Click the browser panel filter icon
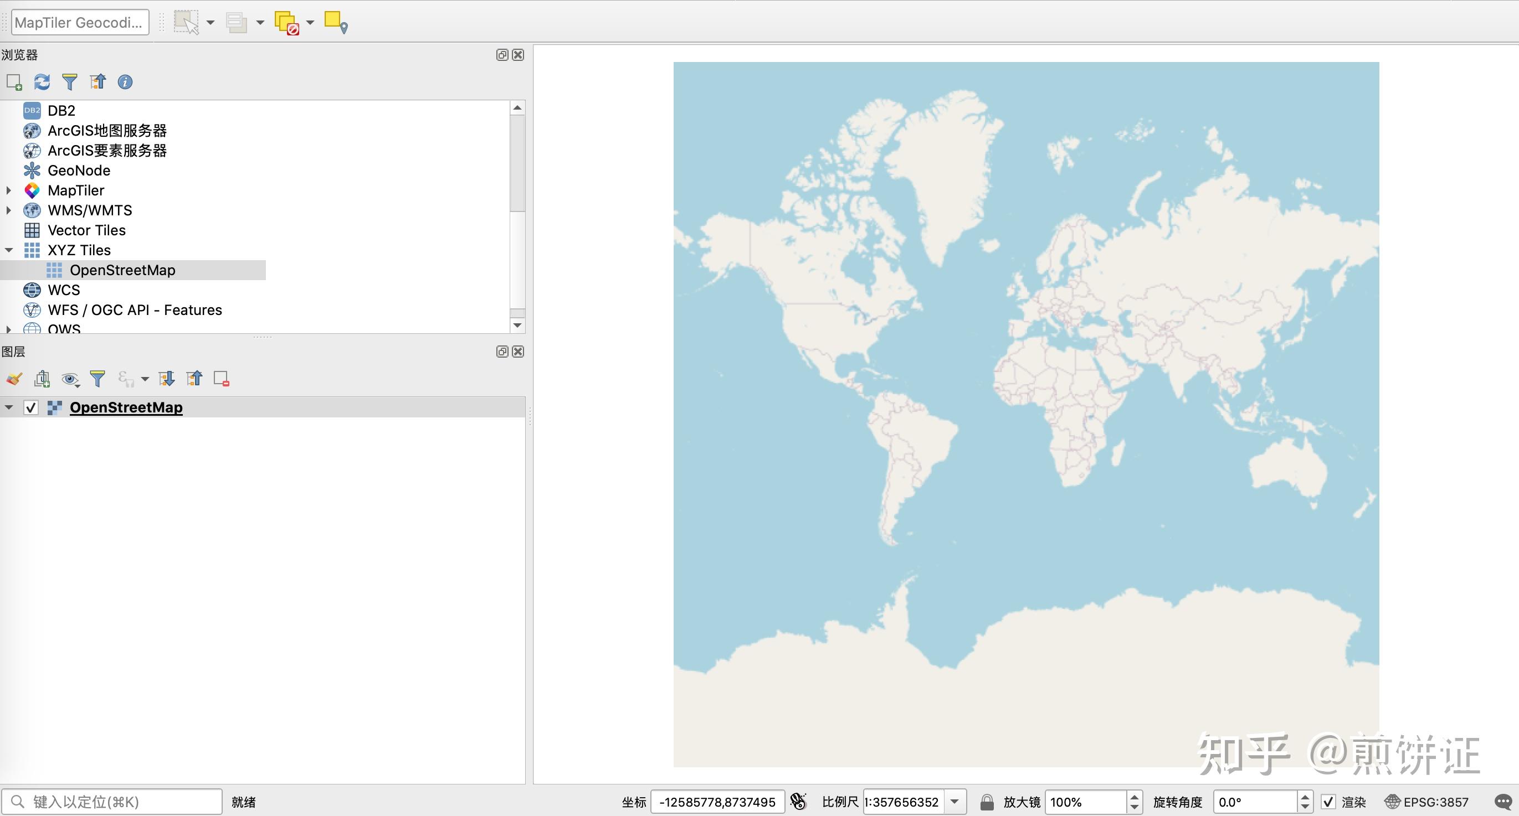Viewport: 1519px width, 816px height. pos(70,82)
